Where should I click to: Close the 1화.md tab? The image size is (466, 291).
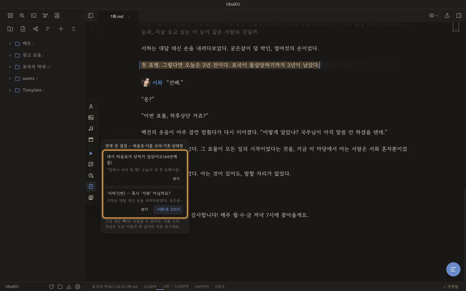pos(128,17)
